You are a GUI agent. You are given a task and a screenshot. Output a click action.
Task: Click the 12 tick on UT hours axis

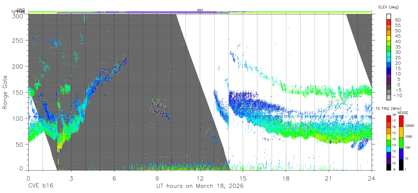coord(200,178)
